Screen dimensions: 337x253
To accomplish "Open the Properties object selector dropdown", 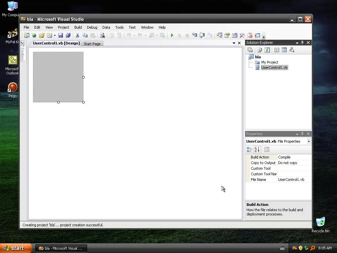I will pos(309,141).
